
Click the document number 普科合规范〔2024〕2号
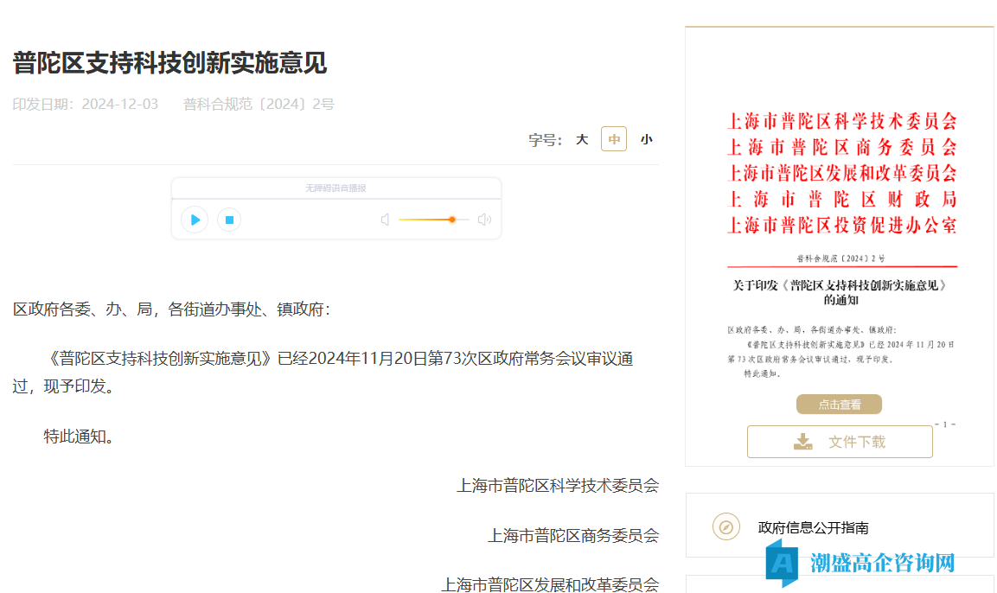pos(259,105)
